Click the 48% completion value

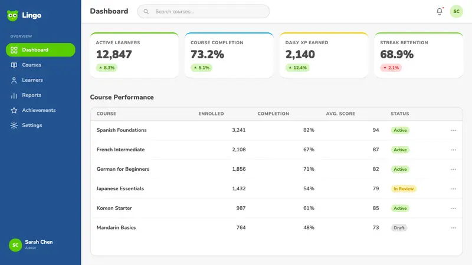pos(309,228)
